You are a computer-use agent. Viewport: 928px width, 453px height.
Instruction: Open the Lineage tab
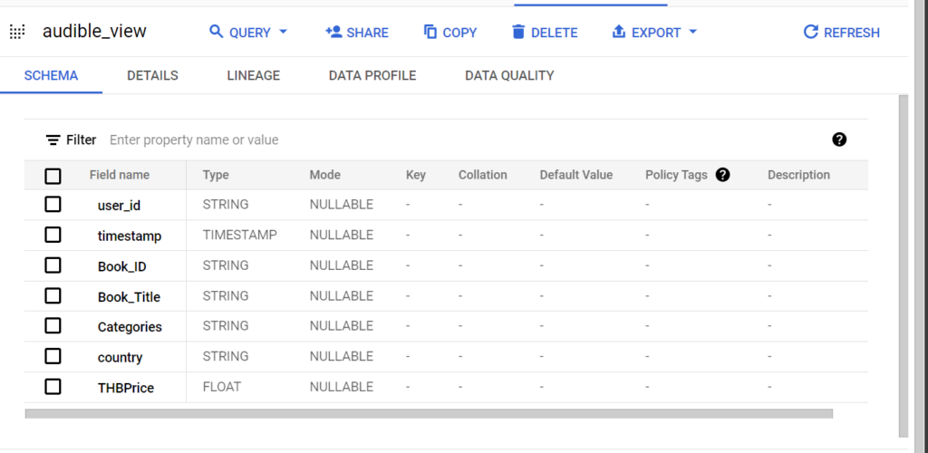pos(253,75)
